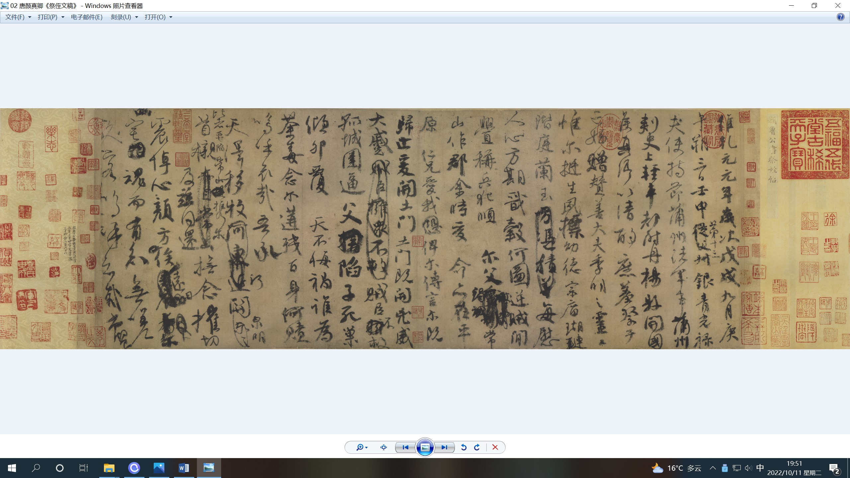Click the photo viewer title bar app icon

pyautogui.click(x=5, y=6)
